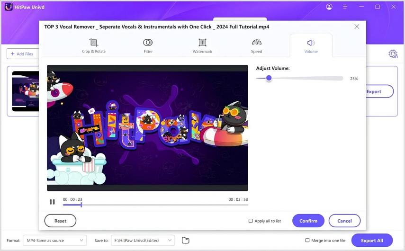
Task: Cancel the editing dialog
Action: 344,221
